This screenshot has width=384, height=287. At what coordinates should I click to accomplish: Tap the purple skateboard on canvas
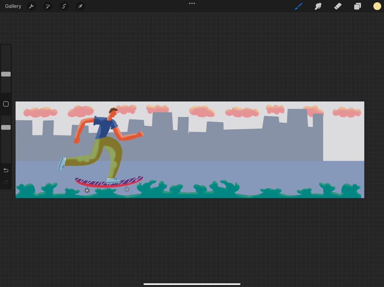coord(109,182)
